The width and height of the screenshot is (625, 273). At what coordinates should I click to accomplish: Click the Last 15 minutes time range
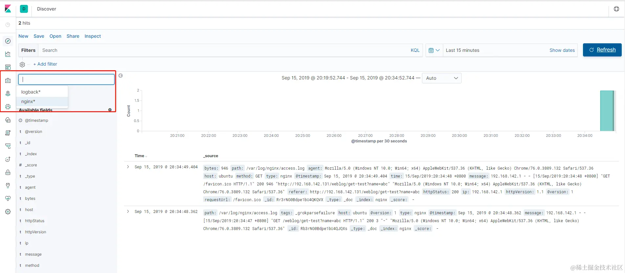463,50
